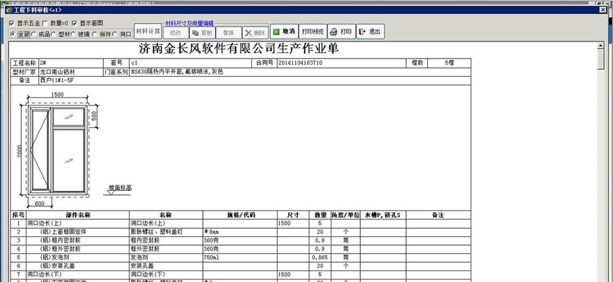Enable the 数量=0 checkbox
The height and width of the screenshot is (282, 613).
click(x=44, y=23)
